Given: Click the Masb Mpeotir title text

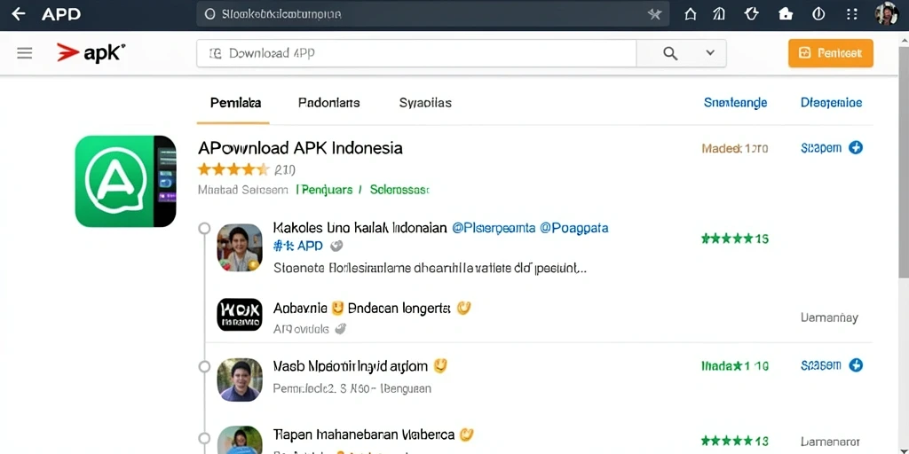Looking at the screenshot, I should point(350,366).
